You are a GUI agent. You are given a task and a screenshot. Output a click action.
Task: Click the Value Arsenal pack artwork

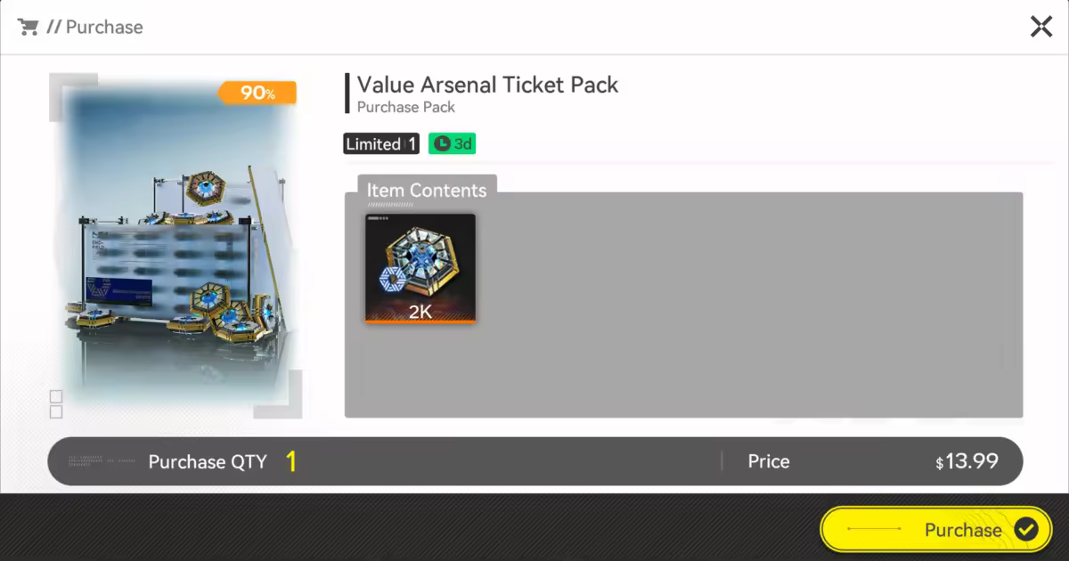(178, 249)
